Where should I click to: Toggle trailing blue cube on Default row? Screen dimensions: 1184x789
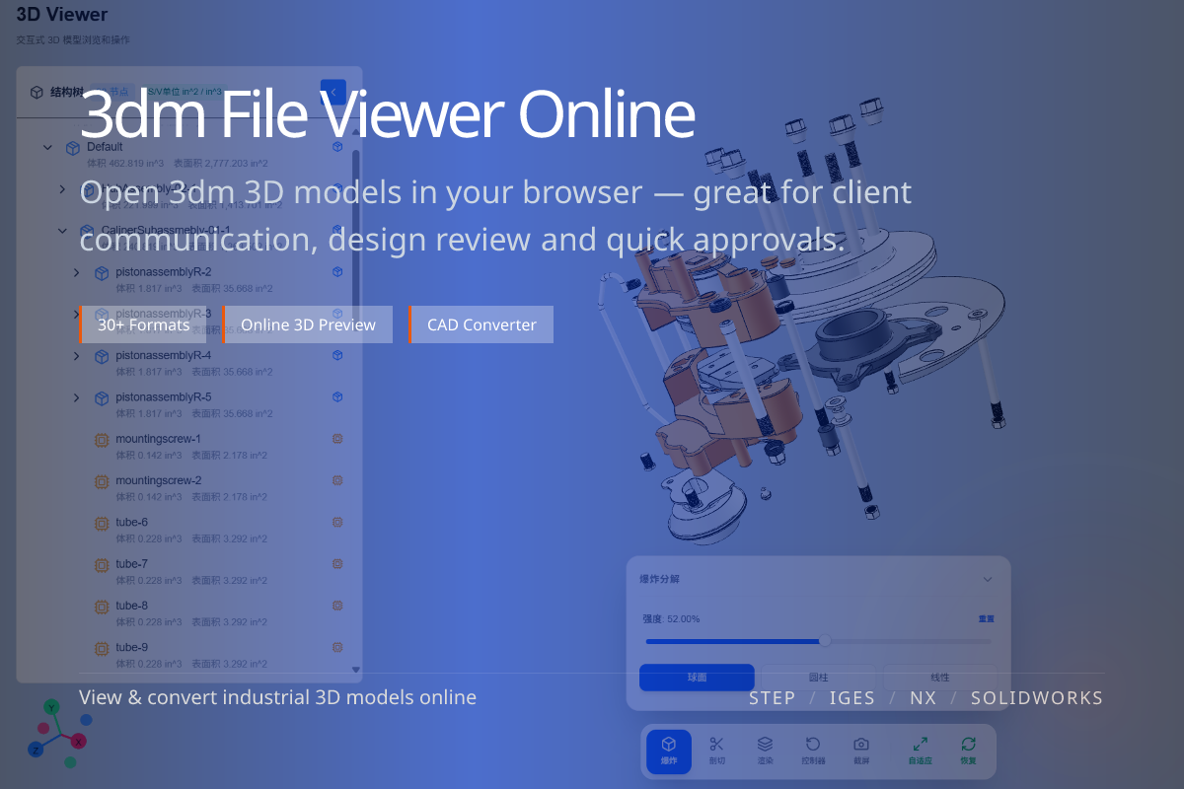pos(337,147)
